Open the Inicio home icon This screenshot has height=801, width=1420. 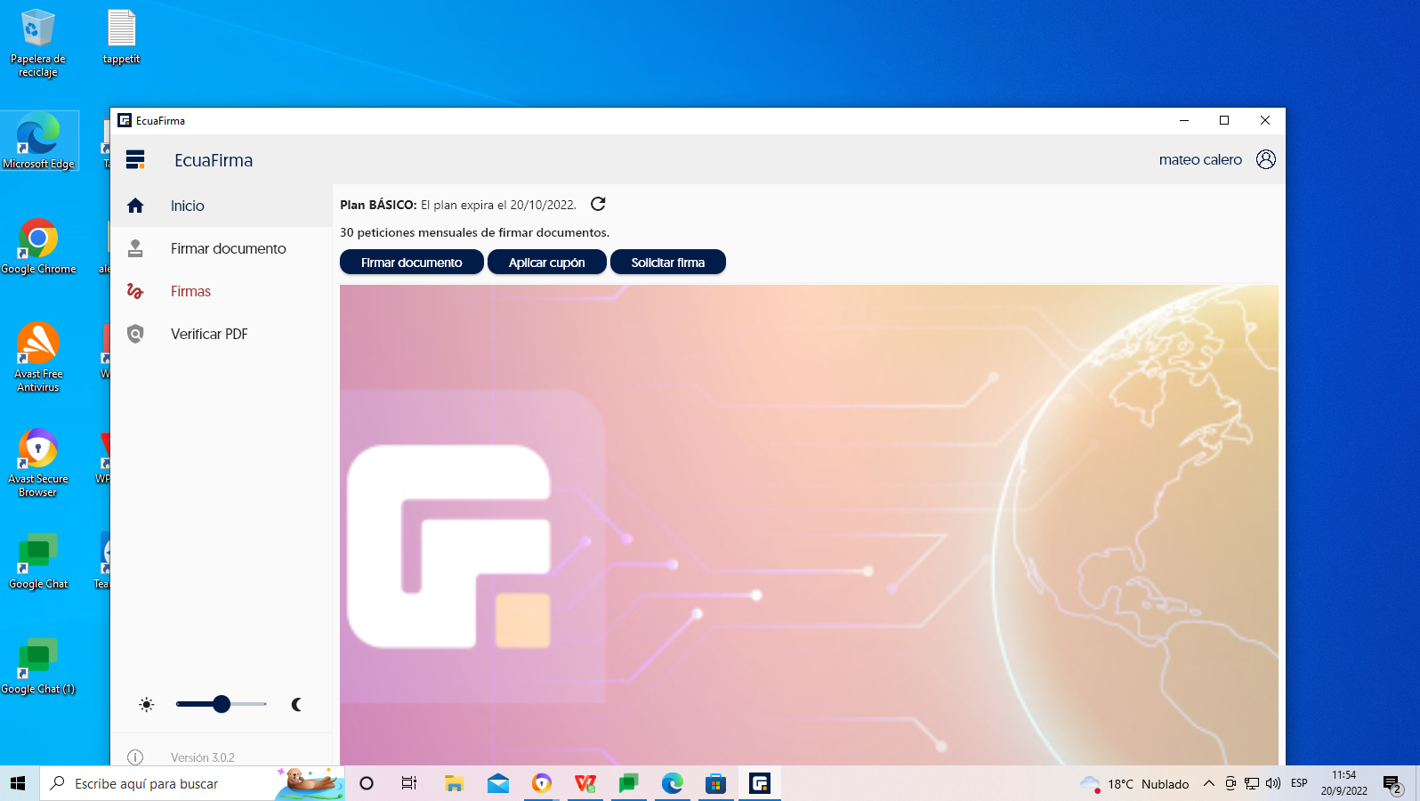pos(135,206)
